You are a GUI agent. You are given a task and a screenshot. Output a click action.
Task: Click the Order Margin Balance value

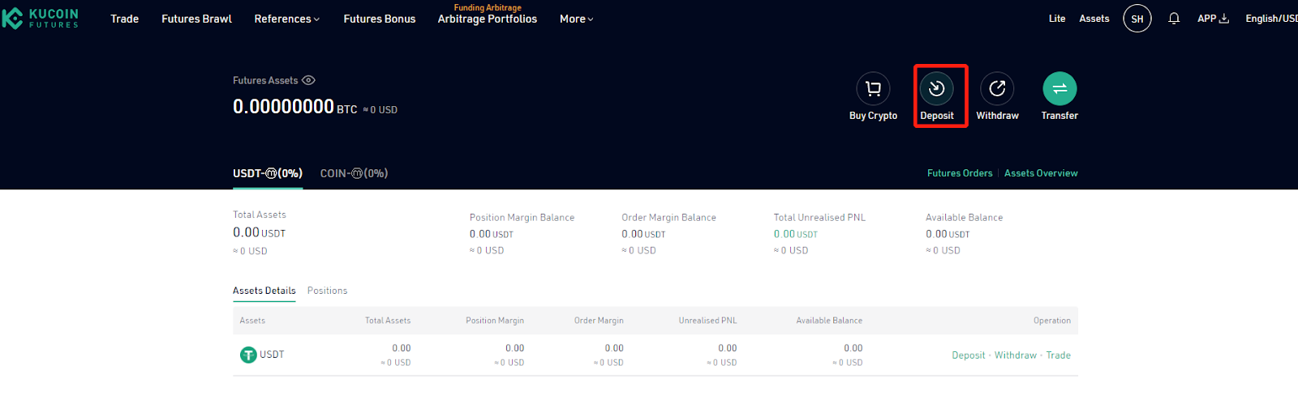tap(643, 234)
